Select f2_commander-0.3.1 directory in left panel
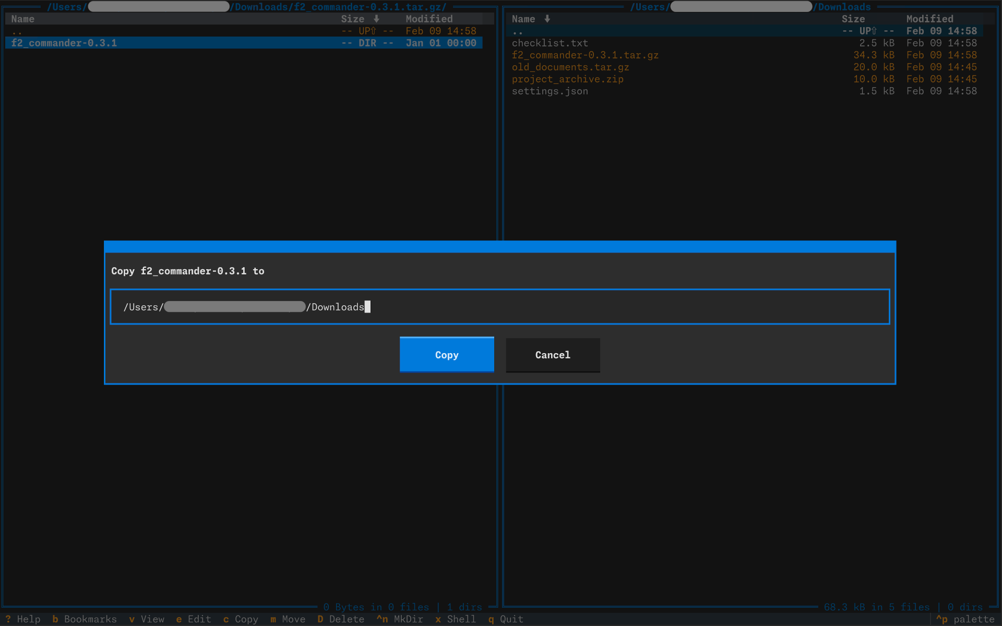 pos(244,43)
